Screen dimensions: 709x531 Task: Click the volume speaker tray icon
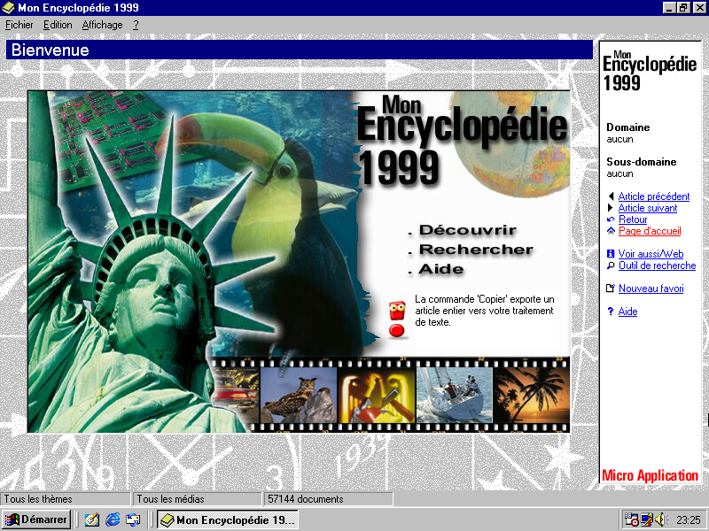661,519
